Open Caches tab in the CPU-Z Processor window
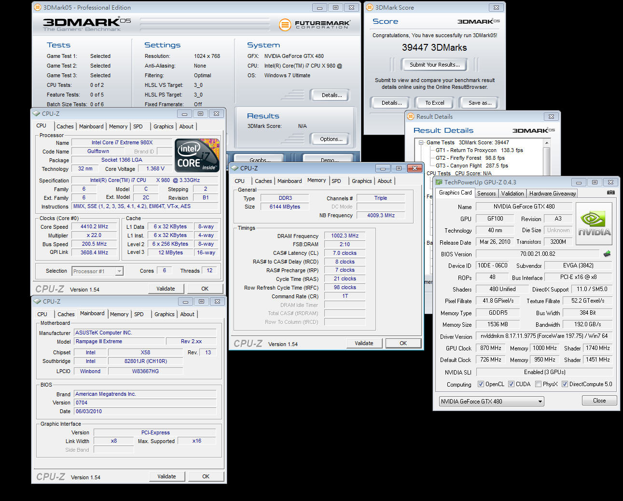Viewport: 623px width, 501px height. tap(65, 126)
